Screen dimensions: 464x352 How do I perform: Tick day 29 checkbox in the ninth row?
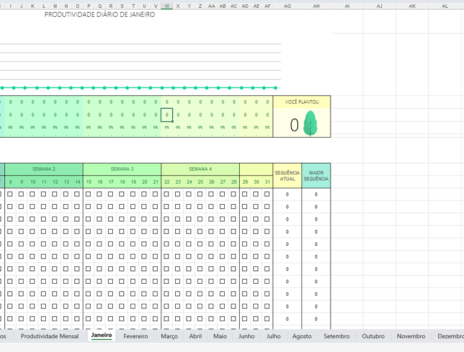point(245,293)
